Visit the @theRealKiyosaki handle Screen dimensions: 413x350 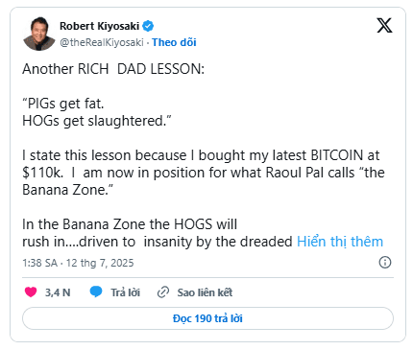click(x=102, y=42)
